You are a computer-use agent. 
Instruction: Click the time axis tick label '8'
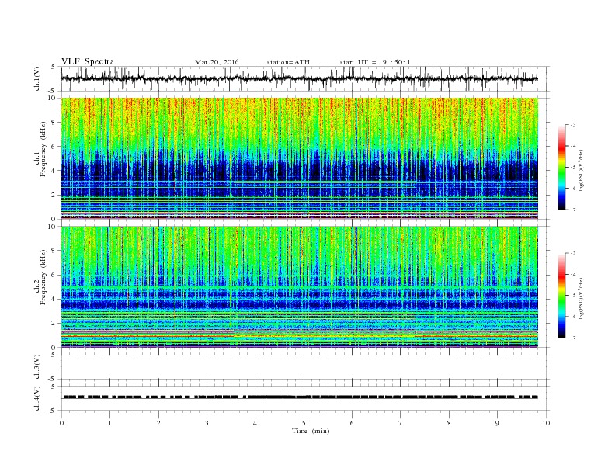pyautogui.click(x=449, y=423)
